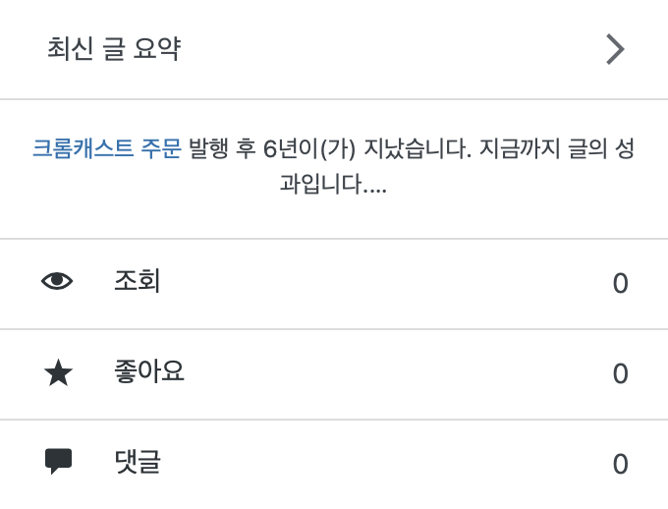668x509 pixels.
Task: Click the word 크롬캐스트 in the blue link
Action: (x=83, y=149)
